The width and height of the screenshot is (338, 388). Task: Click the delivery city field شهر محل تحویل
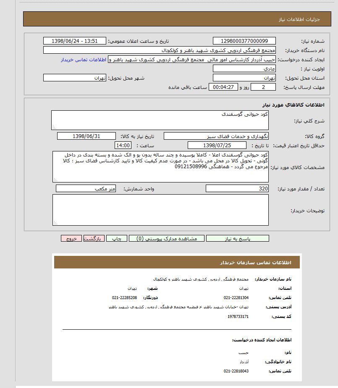pyautogui.click(x=75, y=78)
